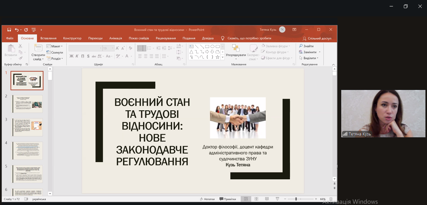Open the Вставлення (Insert) ribbon tab
This screenshot has width=427, height=205.
pyautogui.click(x=48, y=38)
